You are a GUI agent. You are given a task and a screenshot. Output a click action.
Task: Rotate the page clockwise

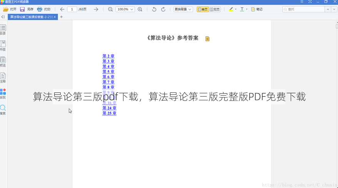(x=163, y=9)
